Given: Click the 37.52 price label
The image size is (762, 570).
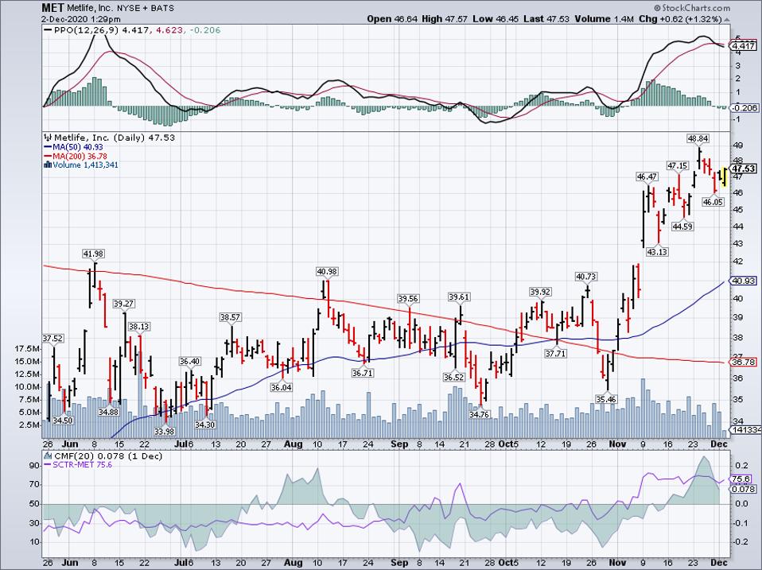Looking at the screenshot, I should (52, 339).
